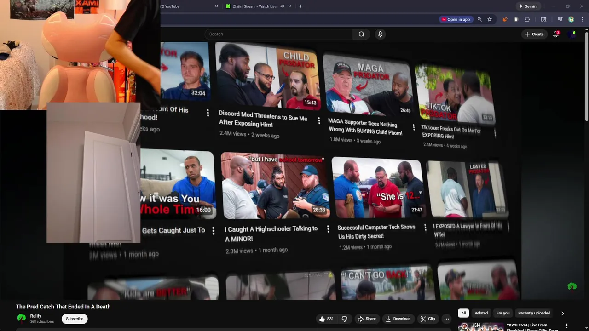
Task: Close the YouTube tab
Action: [217, 6]
